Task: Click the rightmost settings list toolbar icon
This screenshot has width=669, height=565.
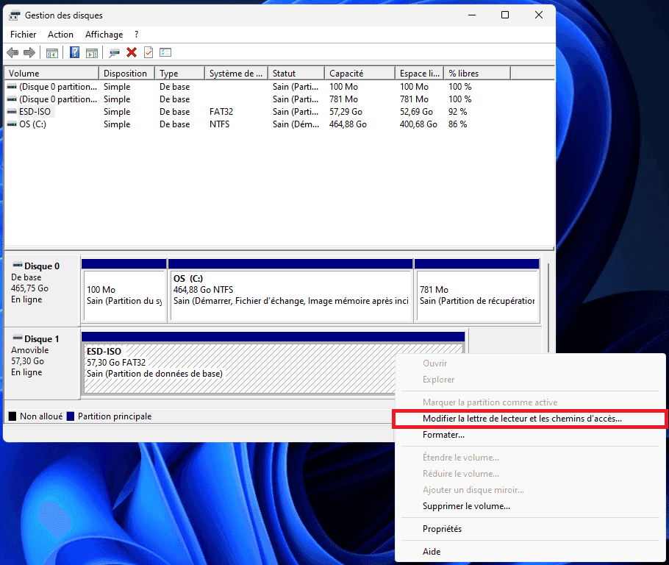Action: click(165, 52)
